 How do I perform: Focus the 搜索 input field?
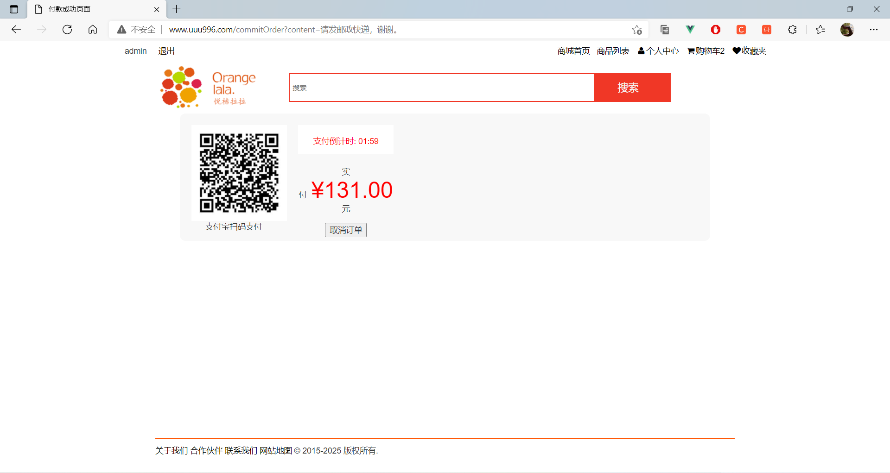[442, 88]
